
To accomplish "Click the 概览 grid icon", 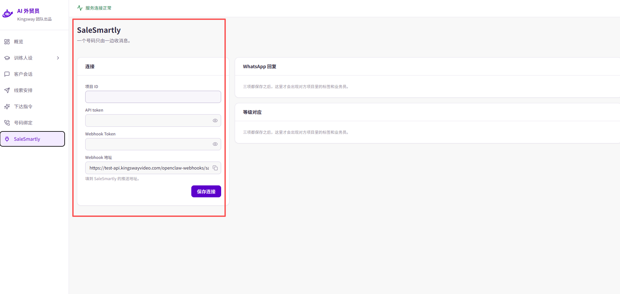I will click(7, 42).
